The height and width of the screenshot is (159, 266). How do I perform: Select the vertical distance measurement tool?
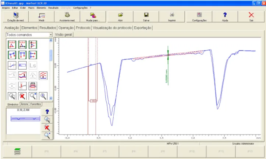[x=33, y=55]
